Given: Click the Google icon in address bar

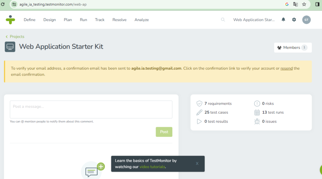Looking at the screenshot, I should (x=287, y=4).
